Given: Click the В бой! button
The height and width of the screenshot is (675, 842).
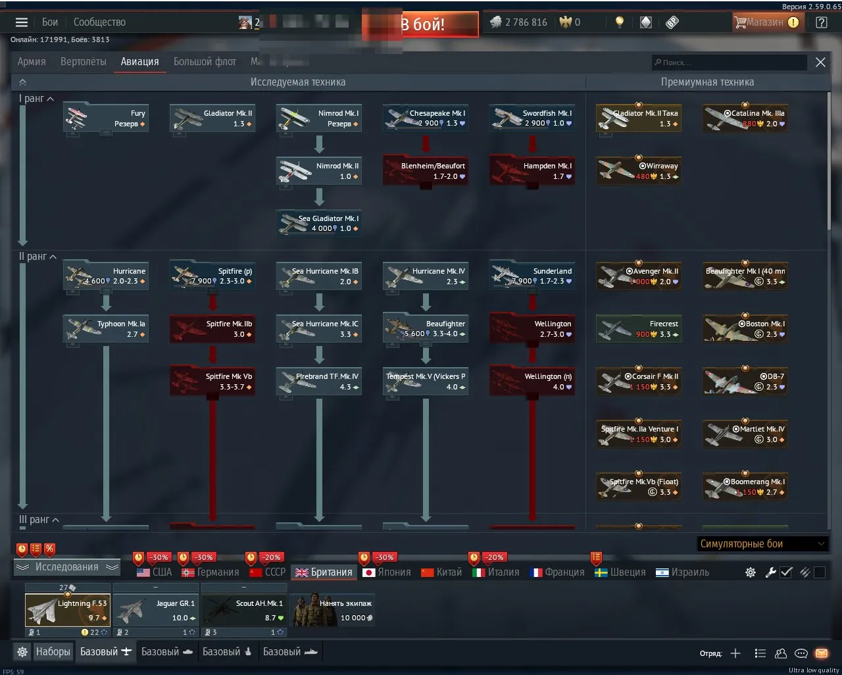Looking at the screenshot, I should [420, 24].
